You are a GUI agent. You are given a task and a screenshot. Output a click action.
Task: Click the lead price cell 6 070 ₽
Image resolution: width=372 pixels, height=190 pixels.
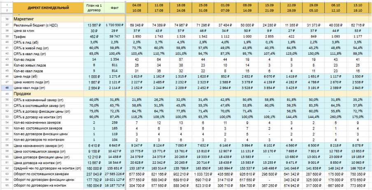click(x=269, y=77)
